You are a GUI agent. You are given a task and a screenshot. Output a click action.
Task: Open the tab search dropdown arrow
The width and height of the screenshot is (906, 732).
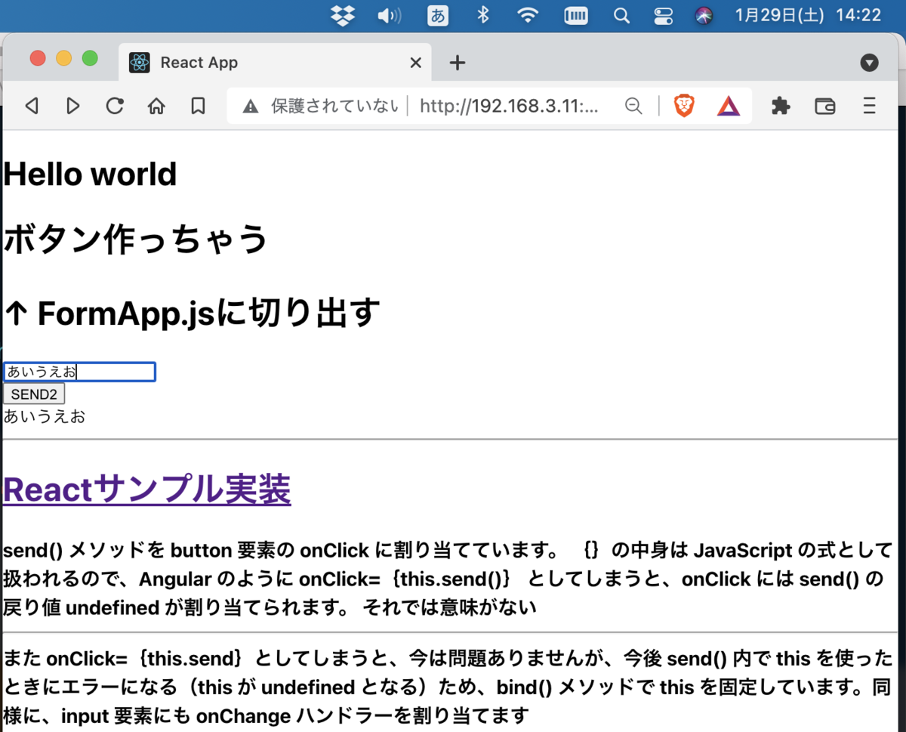tap(869, 63)
